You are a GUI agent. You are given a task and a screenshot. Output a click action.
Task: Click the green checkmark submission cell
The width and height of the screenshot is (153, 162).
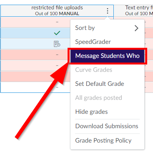(x=57, y=33)
